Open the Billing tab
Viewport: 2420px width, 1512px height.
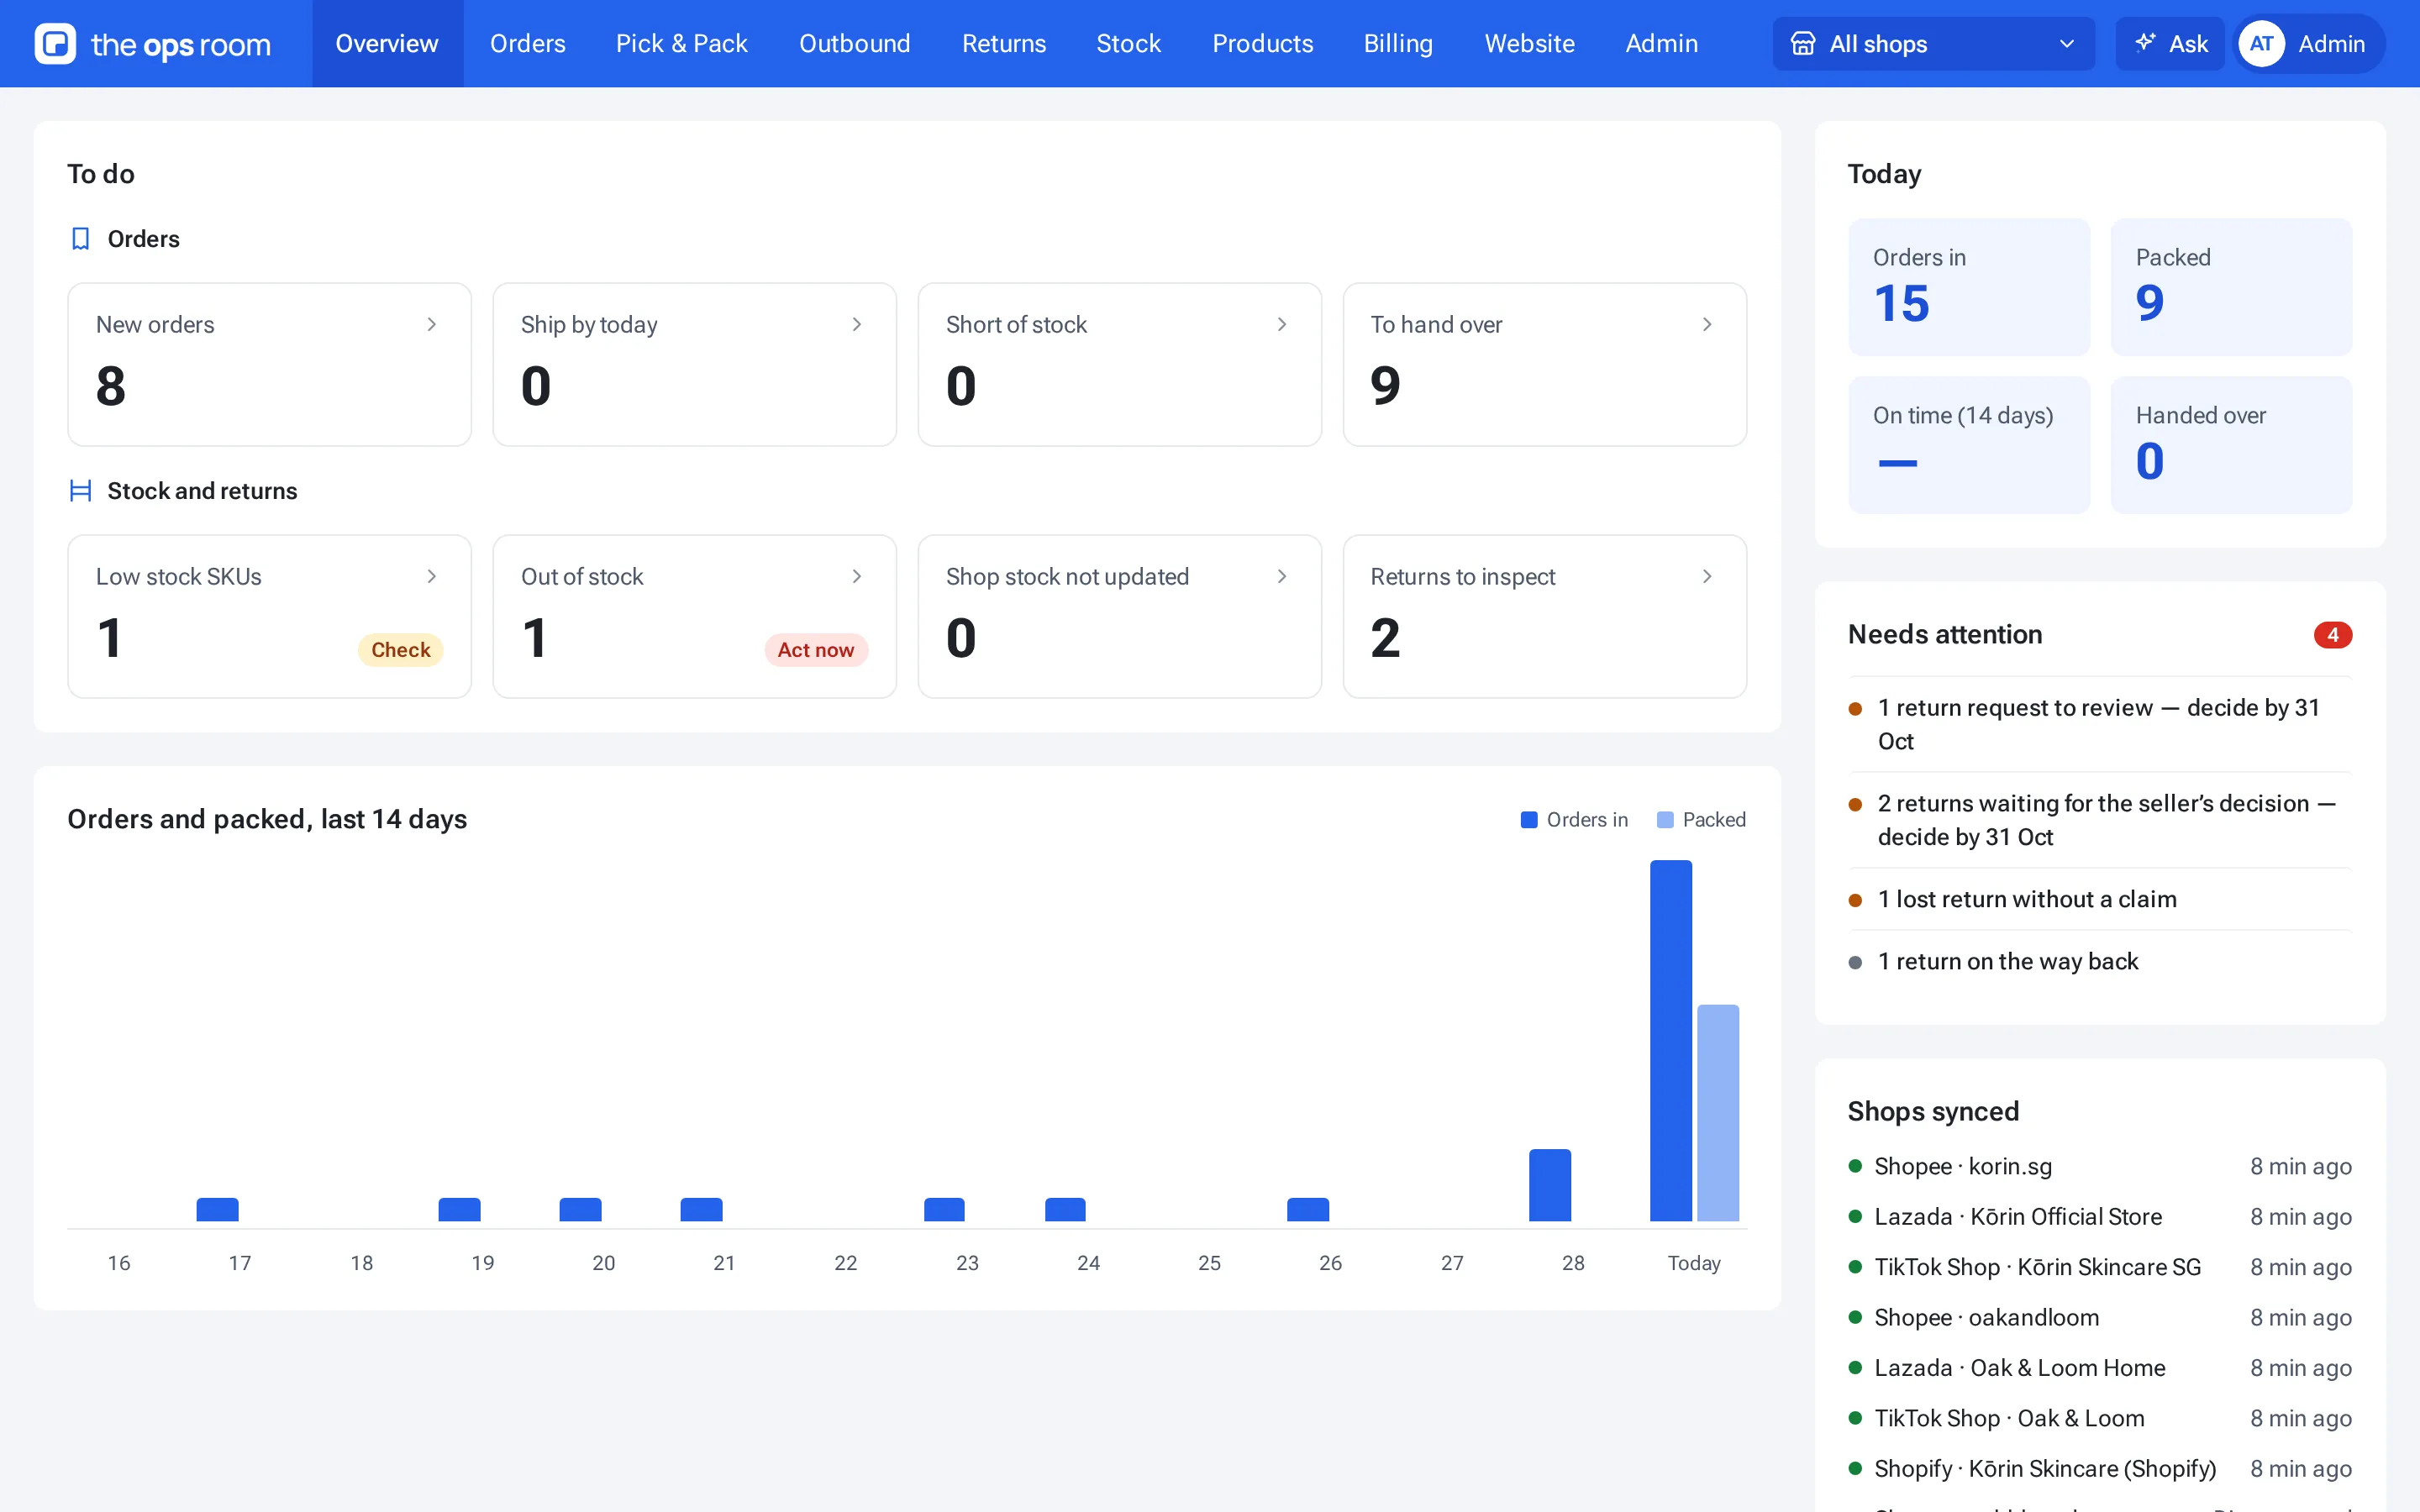coord(1398,44)
